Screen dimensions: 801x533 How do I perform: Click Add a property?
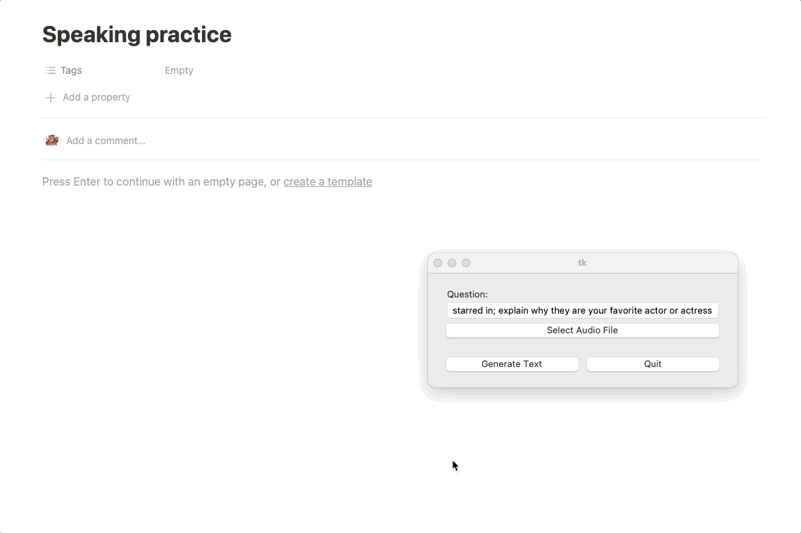click(x=96, y=97)
